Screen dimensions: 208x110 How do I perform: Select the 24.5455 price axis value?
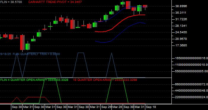coord(181,32)
